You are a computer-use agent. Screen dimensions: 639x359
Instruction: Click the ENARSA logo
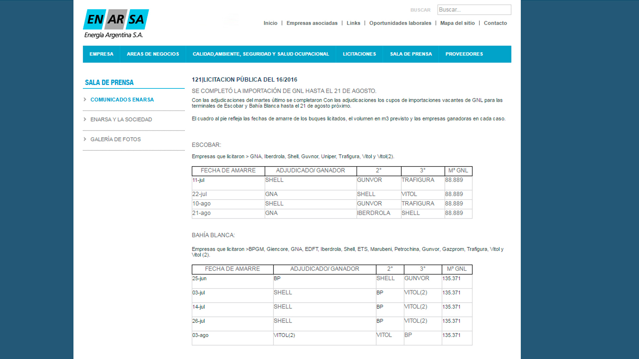[116, 24]
